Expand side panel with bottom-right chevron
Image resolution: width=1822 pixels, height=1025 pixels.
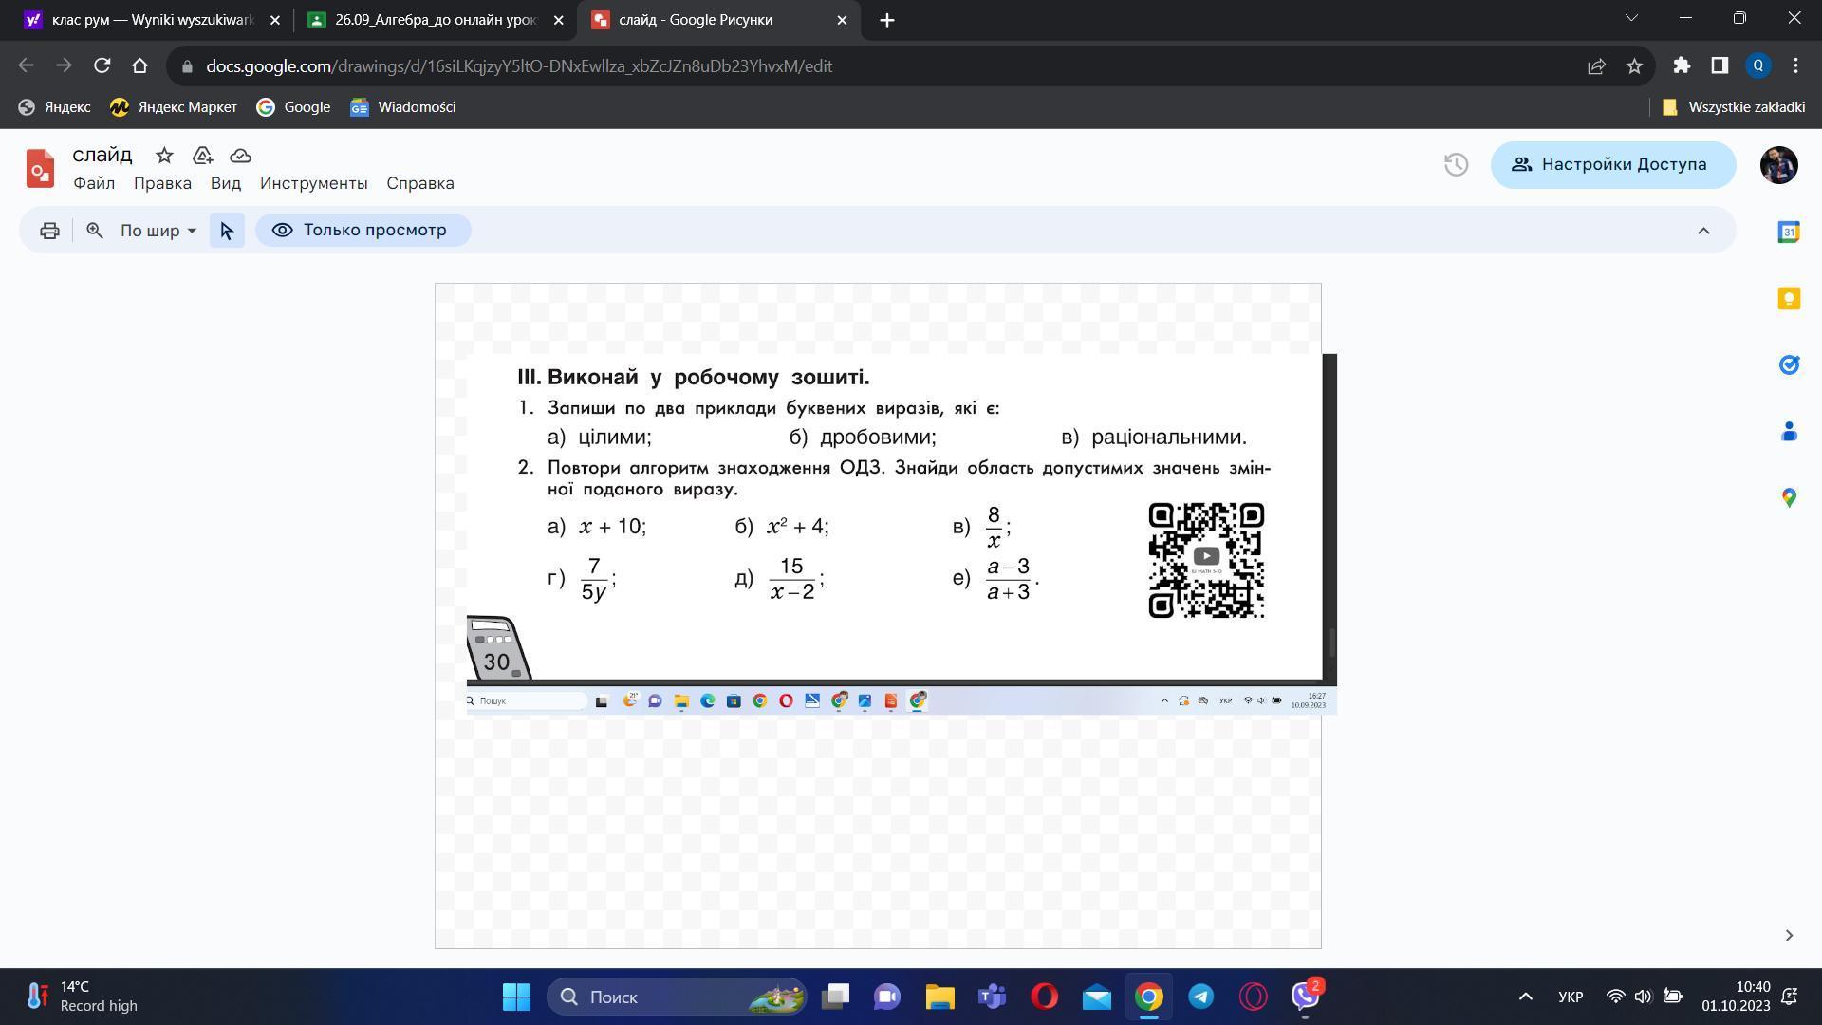[x=1789, y=935]
